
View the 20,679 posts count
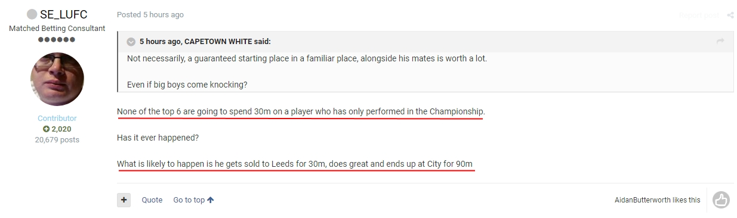pyautogui.click(x=57, y=140)
